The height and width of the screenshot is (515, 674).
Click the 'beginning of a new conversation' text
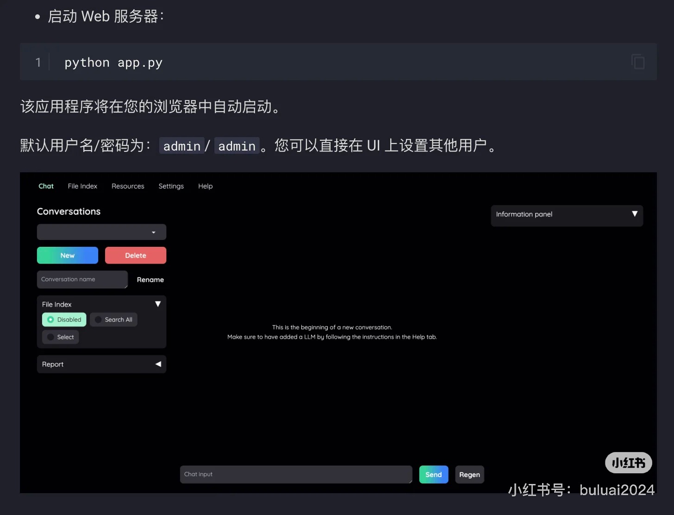click(x=332, y=327)
